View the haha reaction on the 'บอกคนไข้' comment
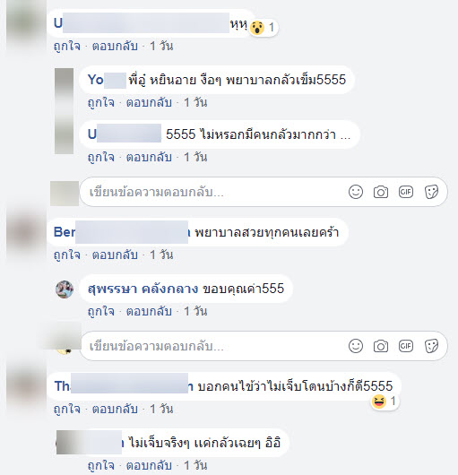The width and height of the screenshot is (458, 475). coord(385,402)
